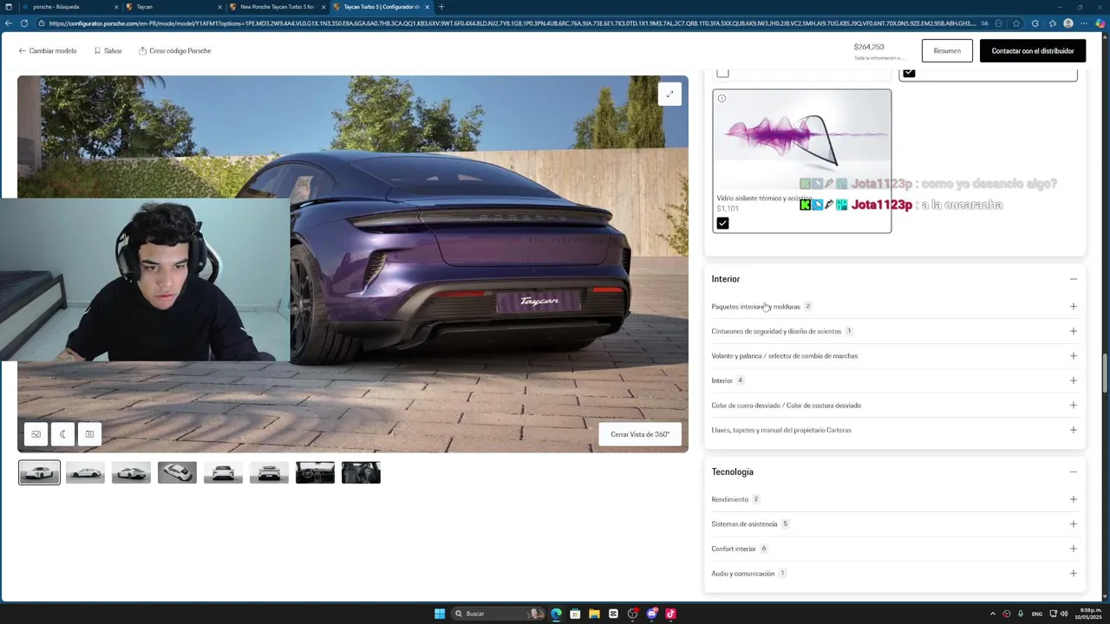The height and width of the screenshot is (624, 1110).
Task: Select side profile view thumbnail
Action: pos(85,472)
